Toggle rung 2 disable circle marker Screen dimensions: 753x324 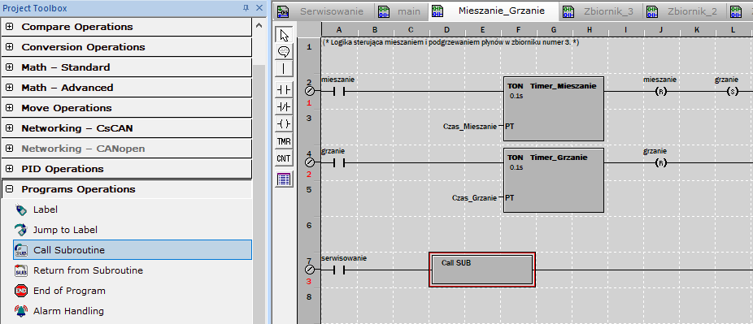click(309, 92)
